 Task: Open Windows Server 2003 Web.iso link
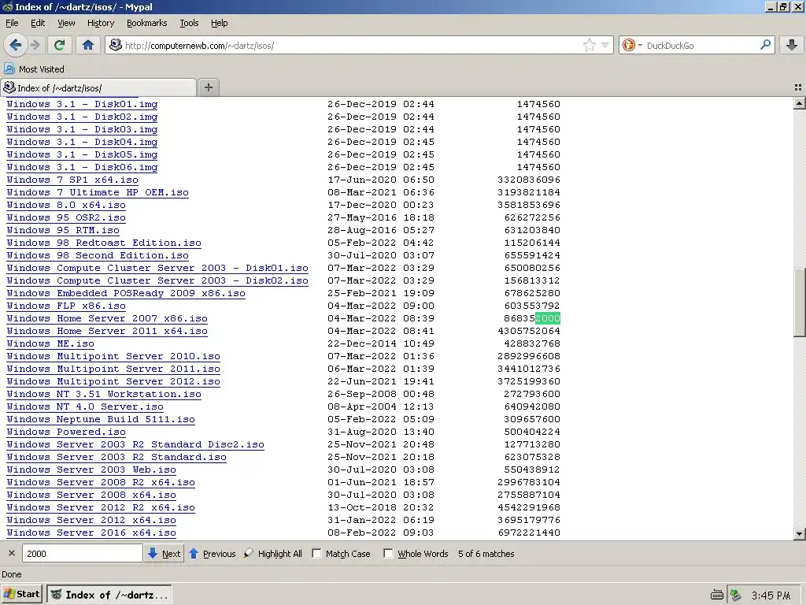(91, 470)
